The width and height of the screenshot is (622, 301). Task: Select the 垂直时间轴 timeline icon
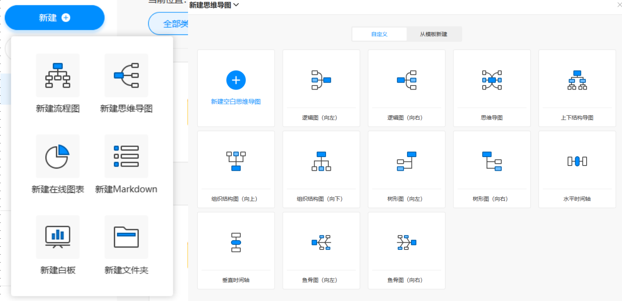click(236, 242)
